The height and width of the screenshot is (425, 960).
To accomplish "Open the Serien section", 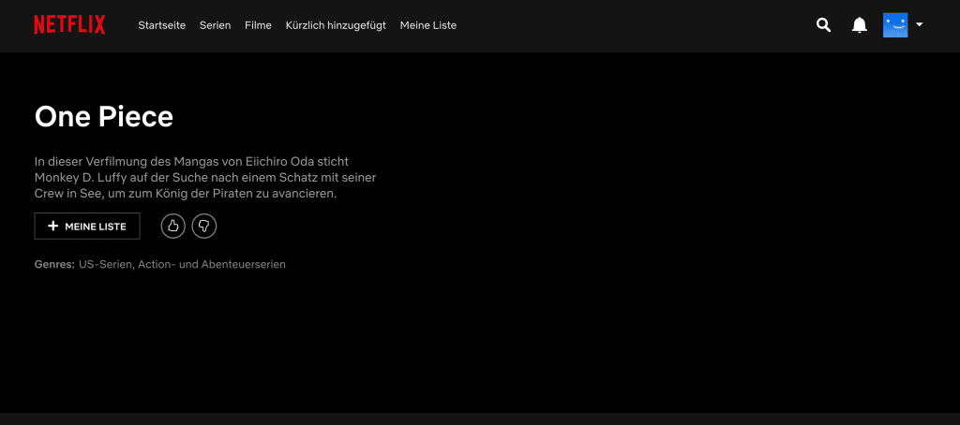I will (215, 25).
